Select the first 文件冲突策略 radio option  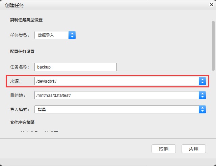click(23, 133)
